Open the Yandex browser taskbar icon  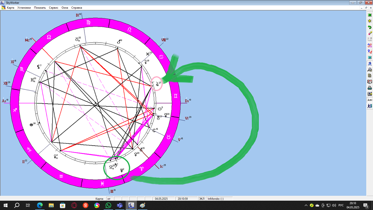[85, 206]
